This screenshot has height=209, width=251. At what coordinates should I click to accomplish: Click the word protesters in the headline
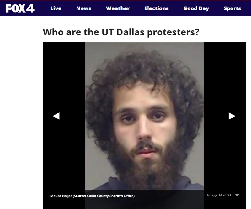click(173, 33)
